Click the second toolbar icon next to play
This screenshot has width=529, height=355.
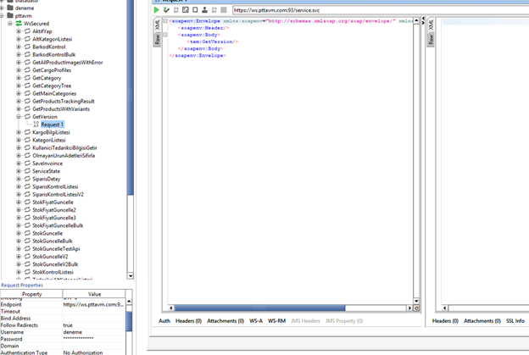167,10
